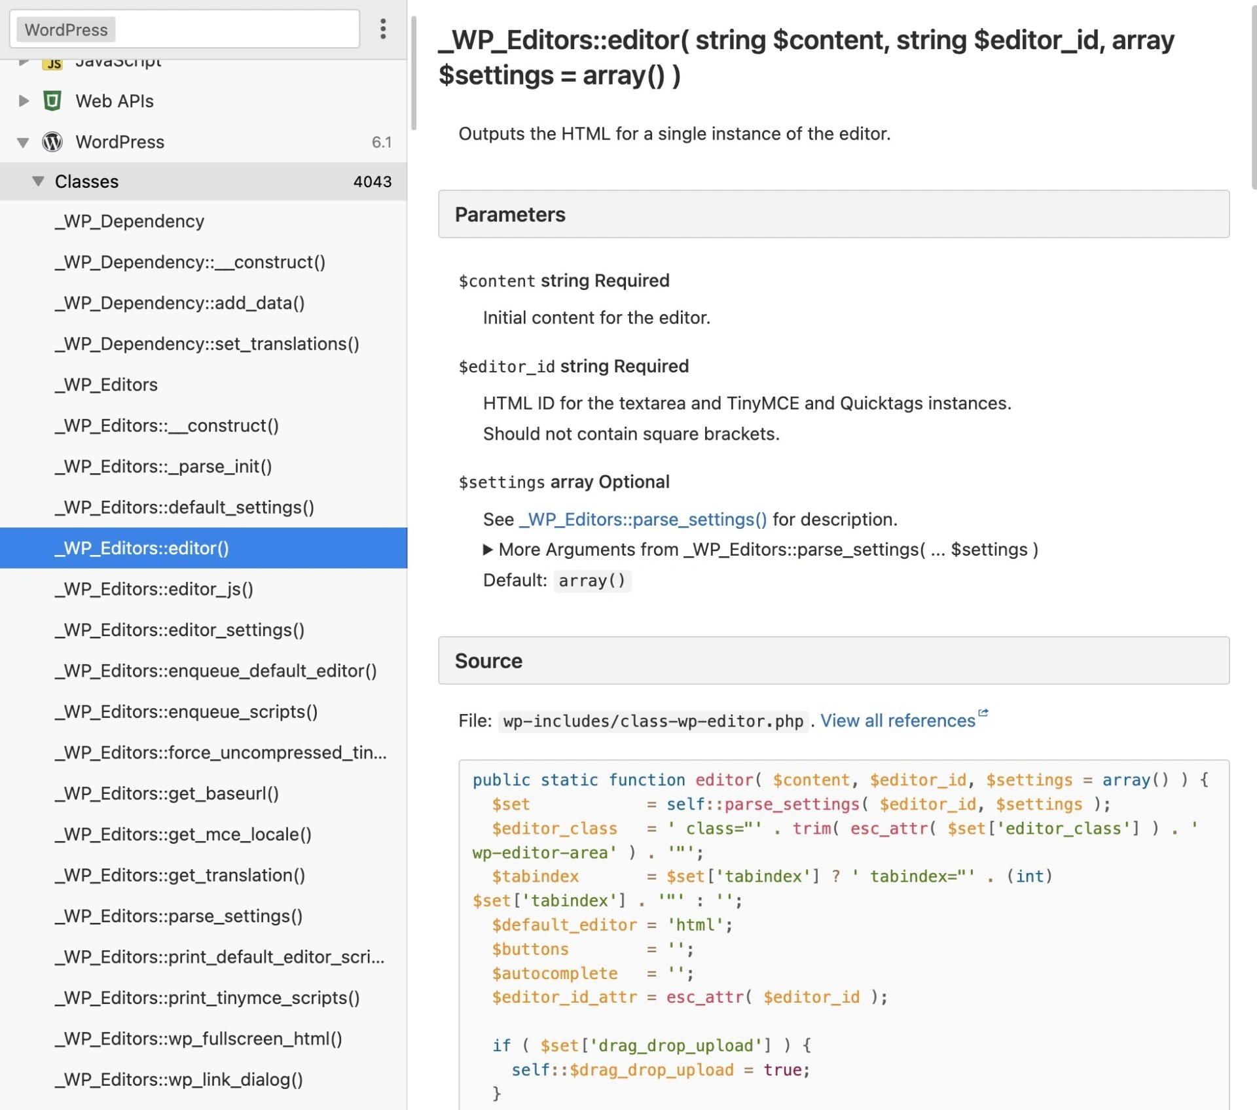1257x1110 pixels.
Task: Open _WP_Editors::get_baseurl() entry
Action: click(167, 793)
